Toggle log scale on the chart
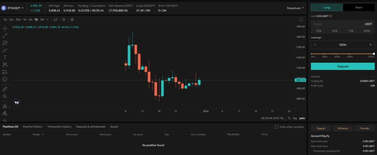Viewport: 377px width, 155px height. [295, 118]
